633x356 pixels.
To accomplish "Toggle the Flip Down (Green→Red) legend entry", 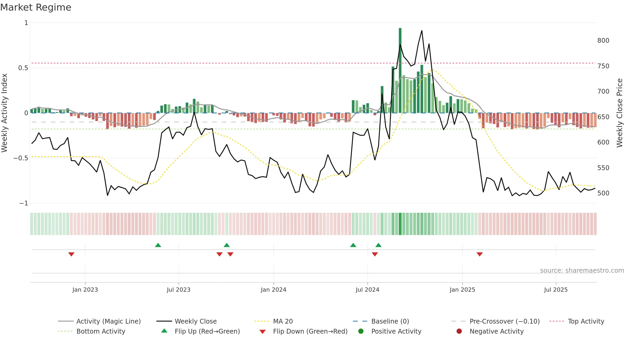I will 303,331.
